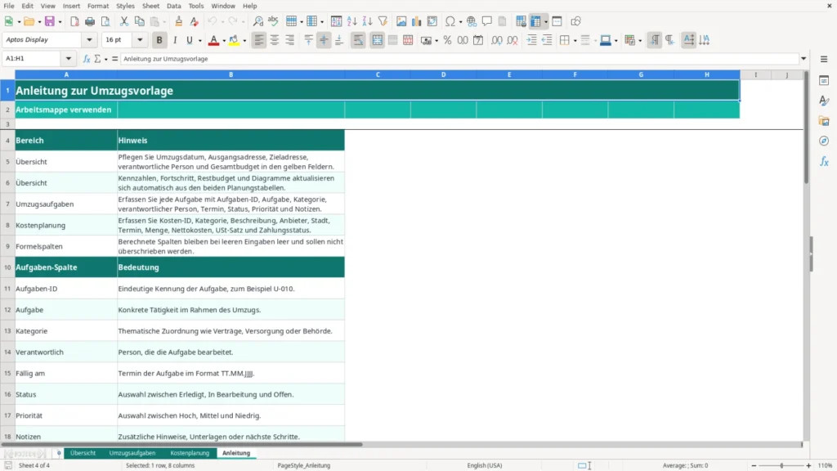
Task: Click Font Color red A swatch
Action: pyautogui.click(x=213, y=40)
